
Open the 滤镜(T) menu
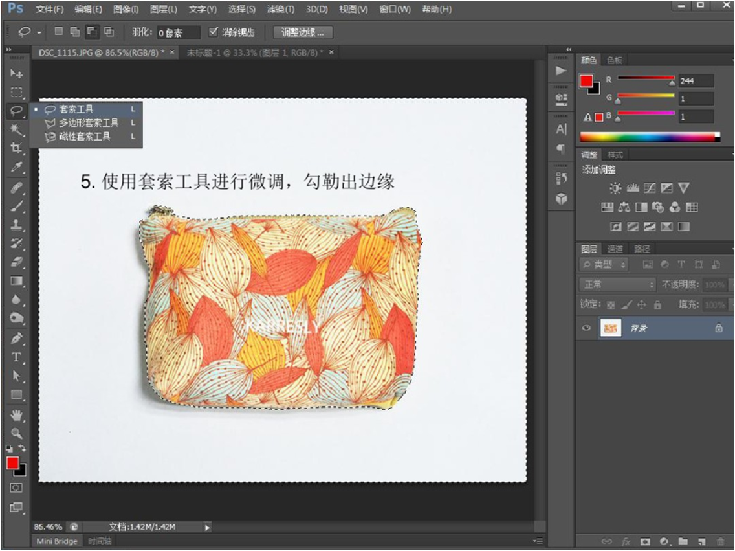(x=280, y=10)
